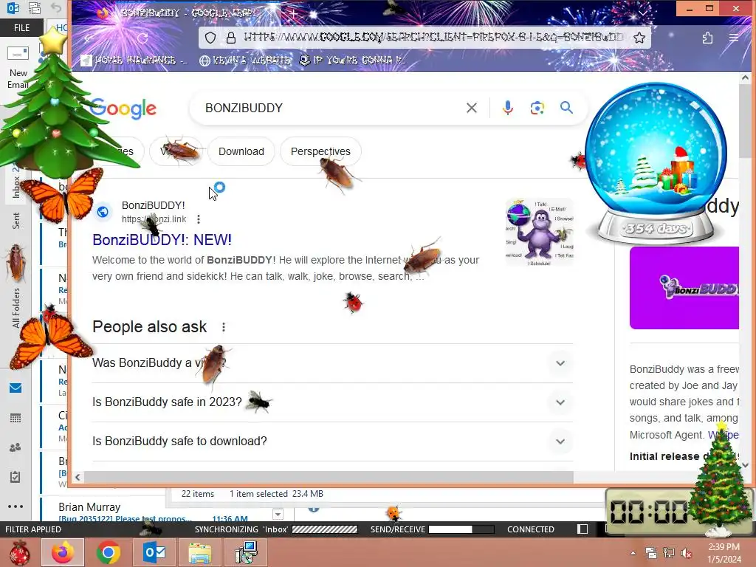The height and width of the screenshot is (567, 756).
Task: Clear the Google search box
Action: coord(472,108)
